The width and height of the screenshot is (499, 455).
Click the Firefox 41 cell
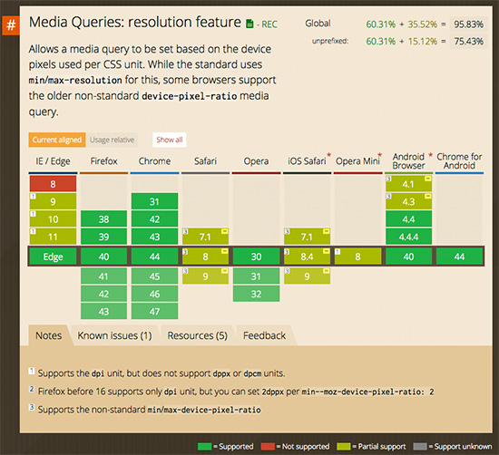[103, 276]
